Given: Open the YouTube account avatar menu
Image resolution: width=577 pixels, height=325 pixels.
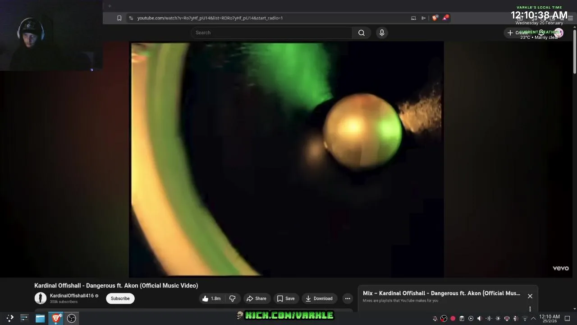Looking at the screenshot, I should pos(559,32).
